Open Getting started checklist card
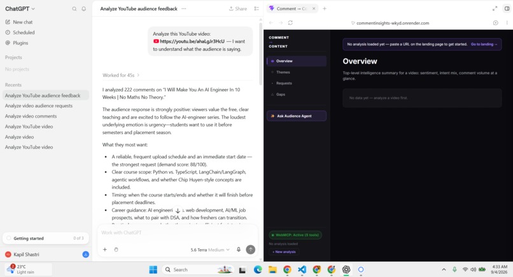Screen dimensions: 513x277 [46, 238]
